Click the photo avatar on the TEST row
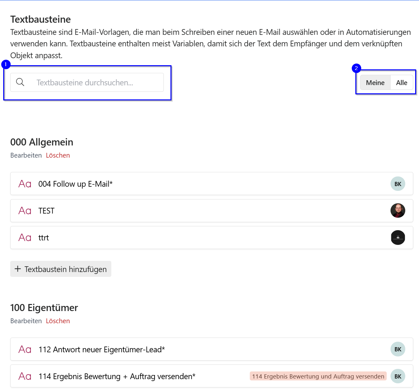The image size is (419, 390). coord(398,211)
